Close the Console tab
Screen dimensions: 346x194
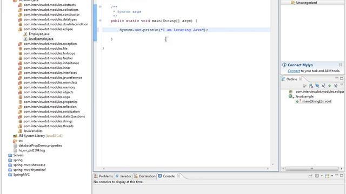click(x=178, y=176)
